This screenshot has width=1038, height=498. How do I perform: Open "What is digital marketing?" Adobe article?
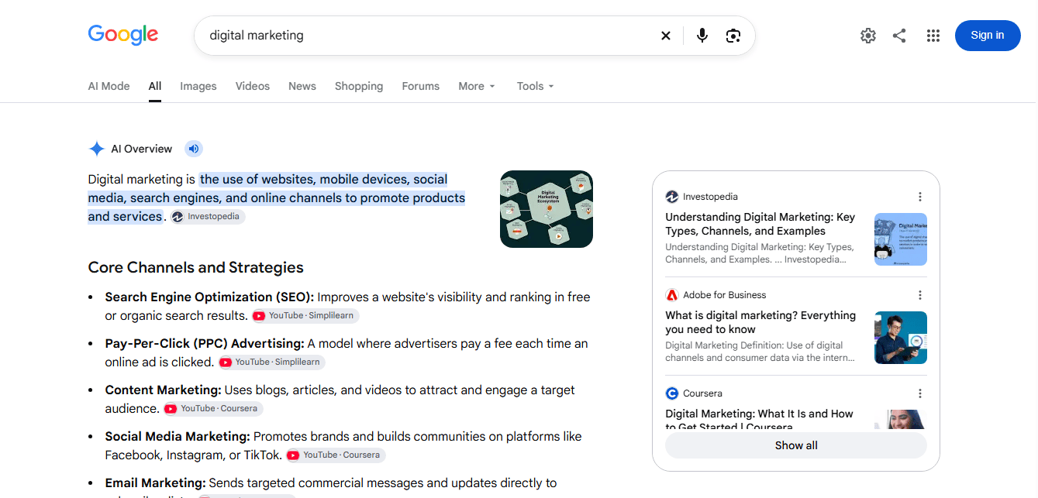760,322
